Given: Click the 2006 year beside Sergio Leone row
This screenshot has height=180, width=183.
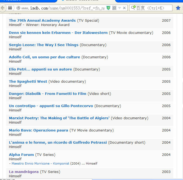Looking at the screenshot, I should point(166,45).
